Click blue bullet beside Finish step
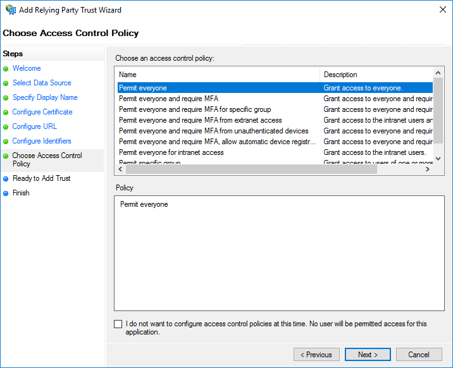453x368 pixels. 6,193
